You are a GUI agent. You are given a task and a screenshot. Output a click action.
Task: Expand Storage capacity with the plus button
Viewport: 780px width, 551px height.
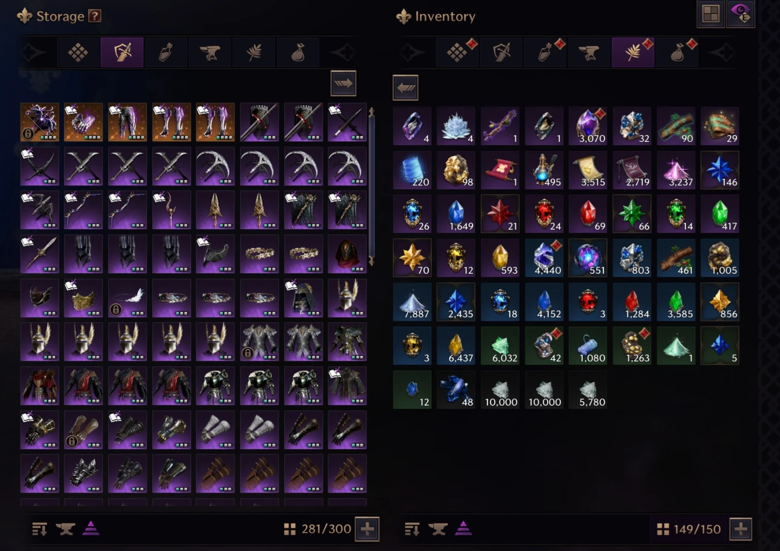(367, 529)
